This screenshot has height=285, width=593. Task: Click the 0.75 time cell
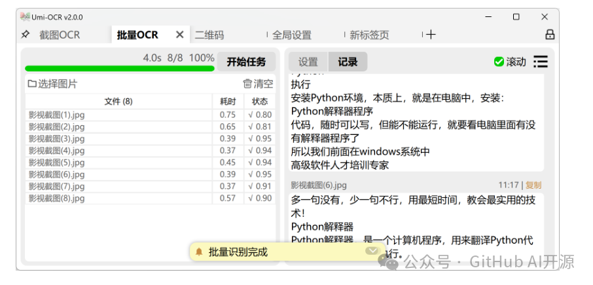tap(228, 115)
